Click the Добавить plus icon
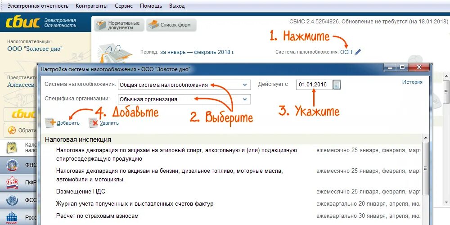 pos(50,123)
